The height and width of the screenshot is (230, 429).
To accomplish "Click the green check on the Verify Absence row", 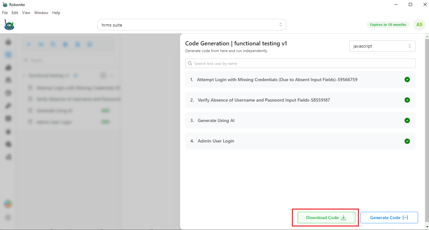I will (x=407, y=100).
